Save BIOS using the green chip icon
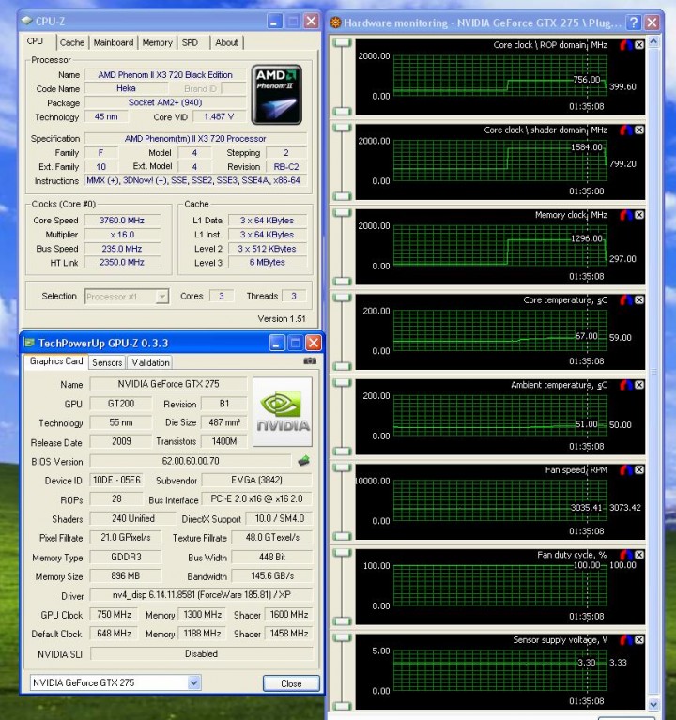 [303, 461]
